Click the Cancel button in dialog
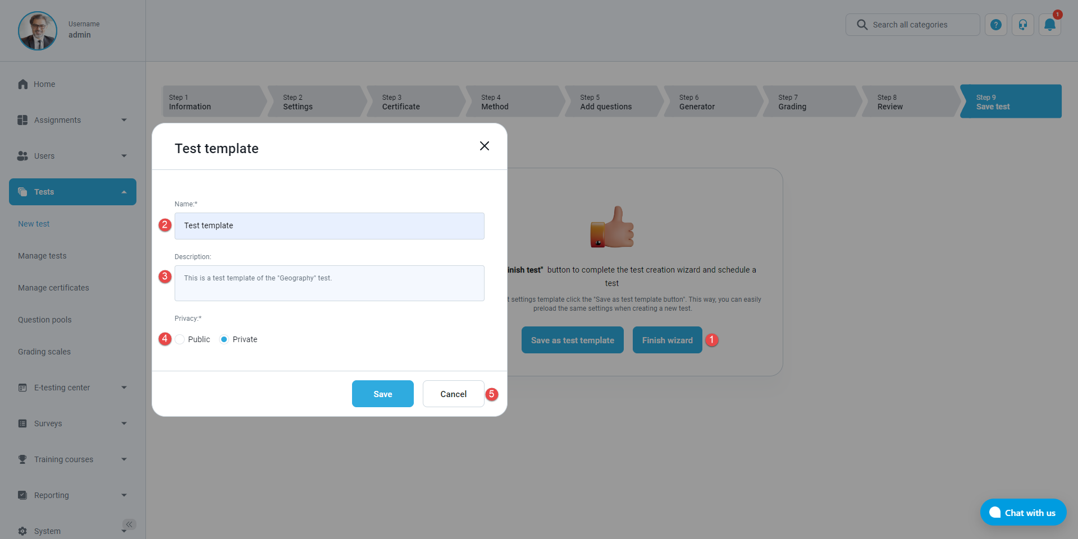The image size is (1078, 539). 454,394
